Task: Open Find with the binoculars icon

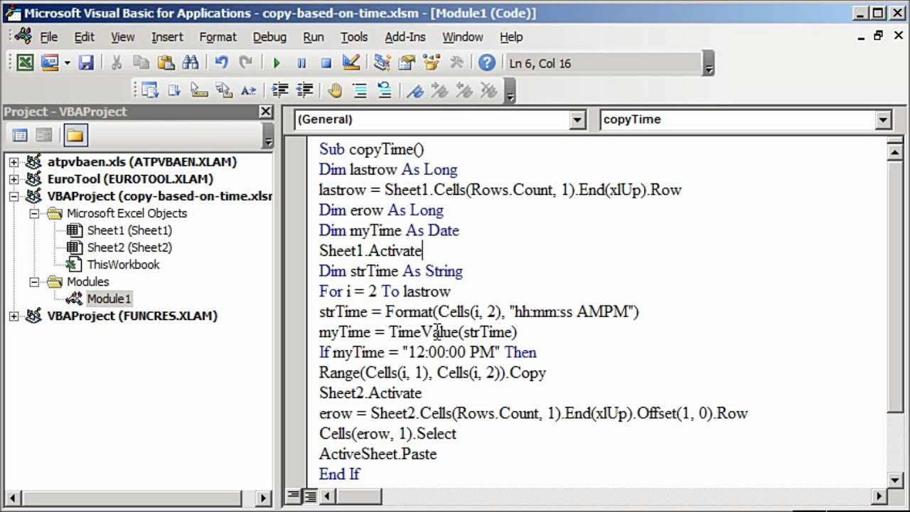Action: [x=191, y=63]
